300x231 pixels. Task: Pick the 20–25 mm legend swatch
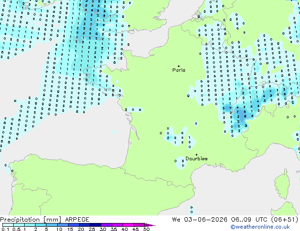[x=84, y=225]
